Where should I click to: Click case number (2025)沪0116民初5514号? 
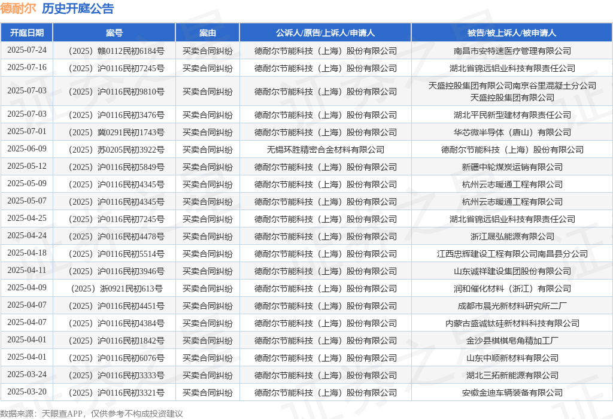click(x=116, y=254)
